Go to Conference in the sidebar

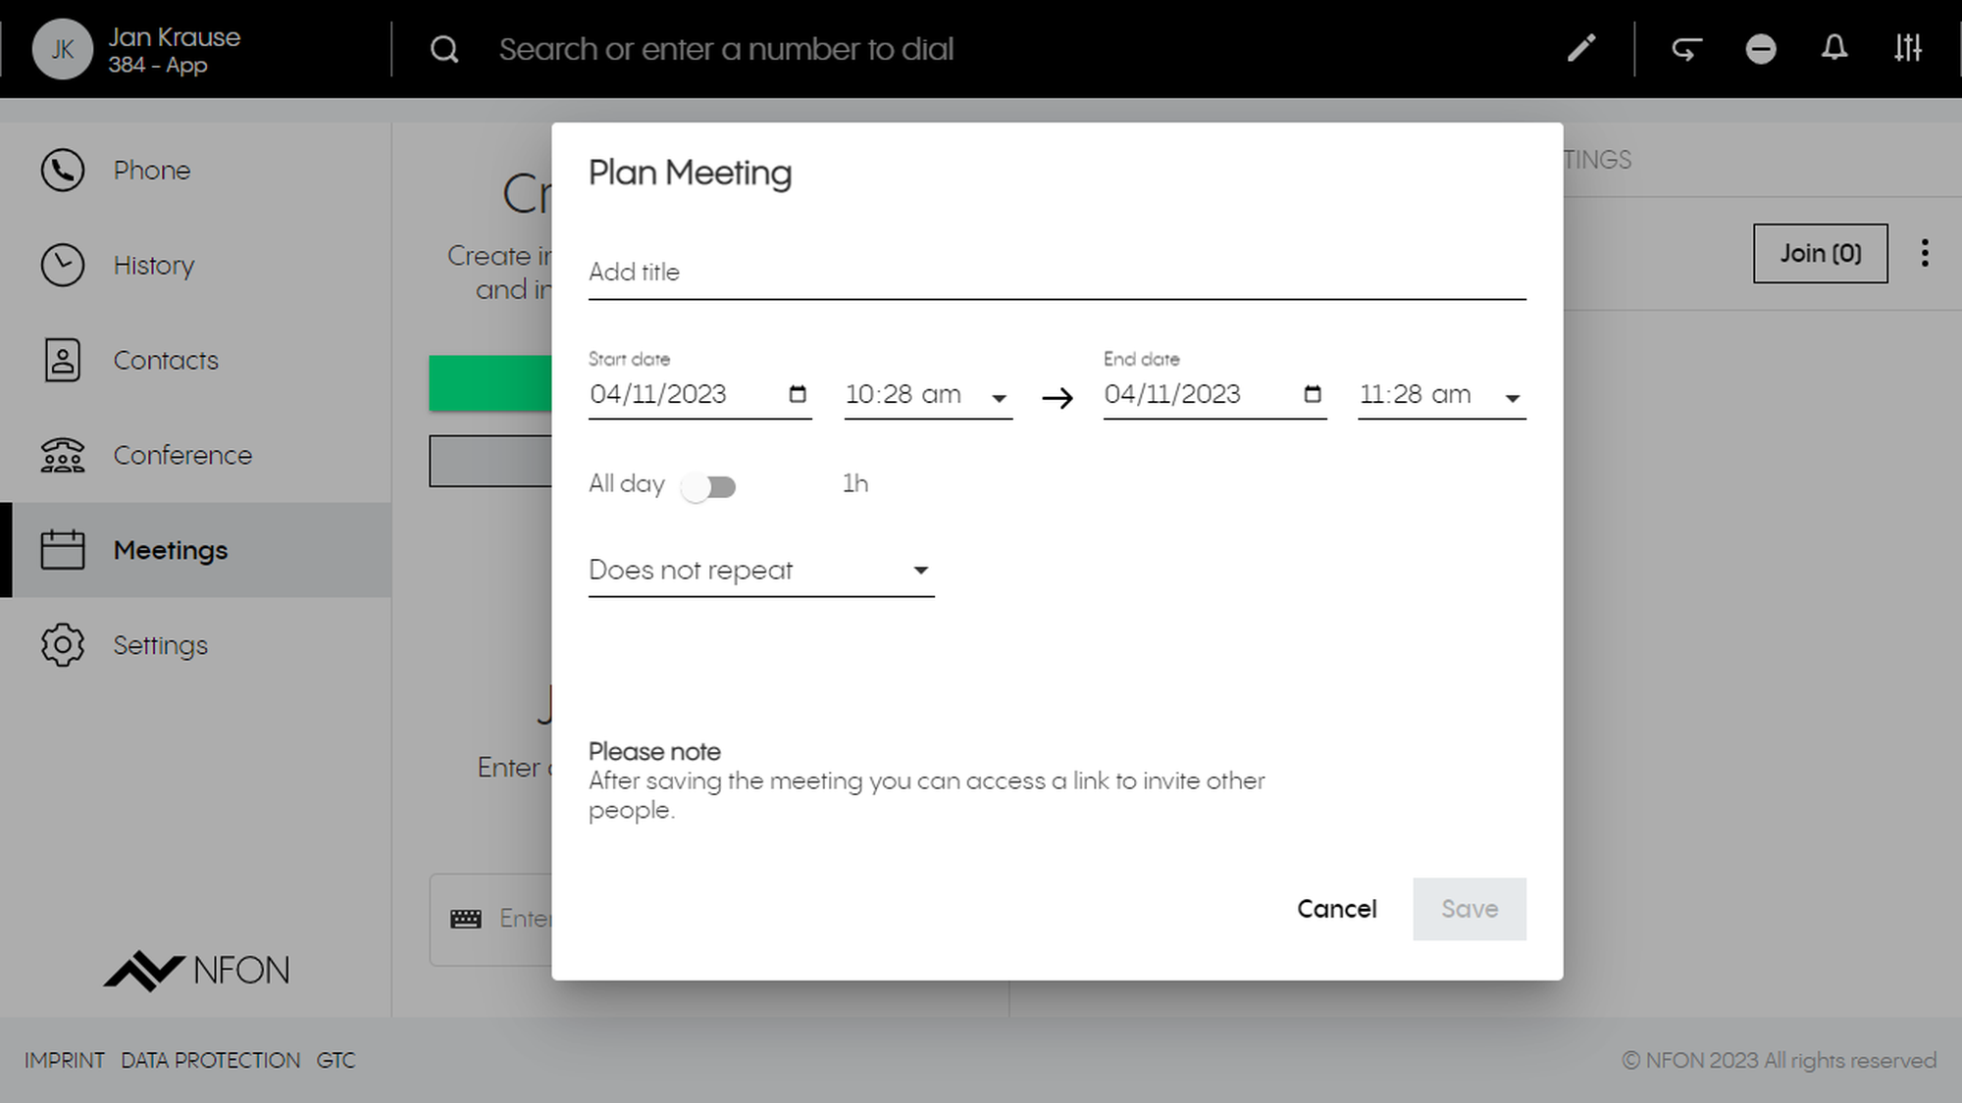[x=182, y=455]
